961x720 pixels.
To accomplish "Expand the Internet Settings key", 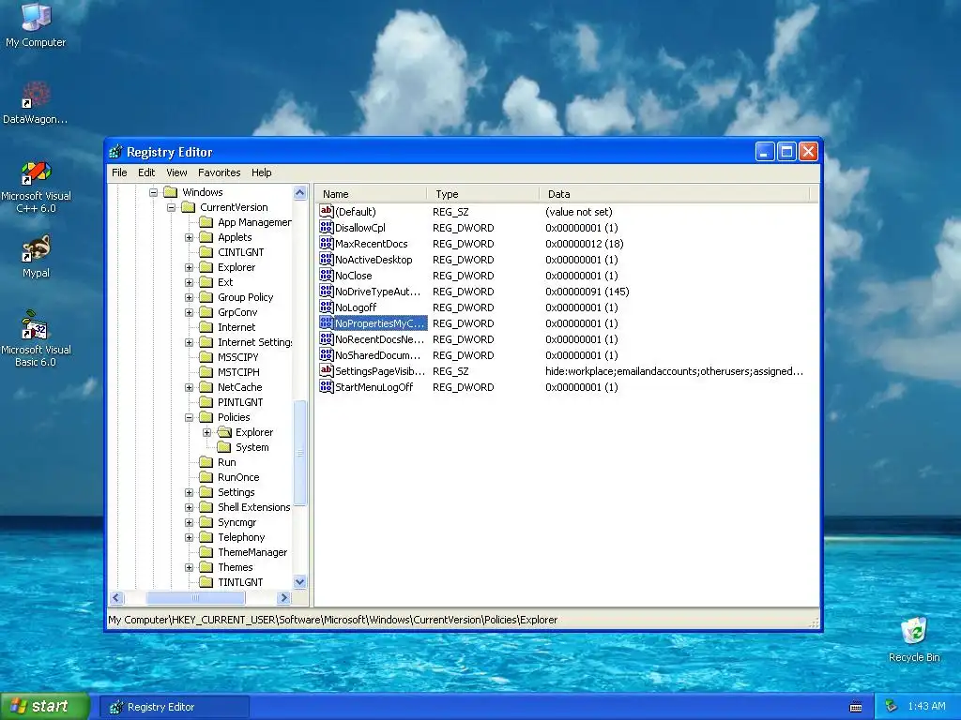I will tap(189, 342).
